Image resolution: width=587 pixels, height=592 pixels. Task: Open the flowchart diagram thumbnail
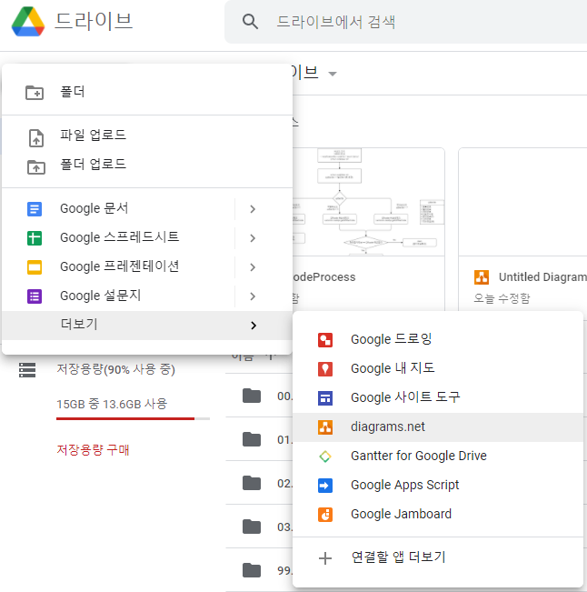coord(369,202)
